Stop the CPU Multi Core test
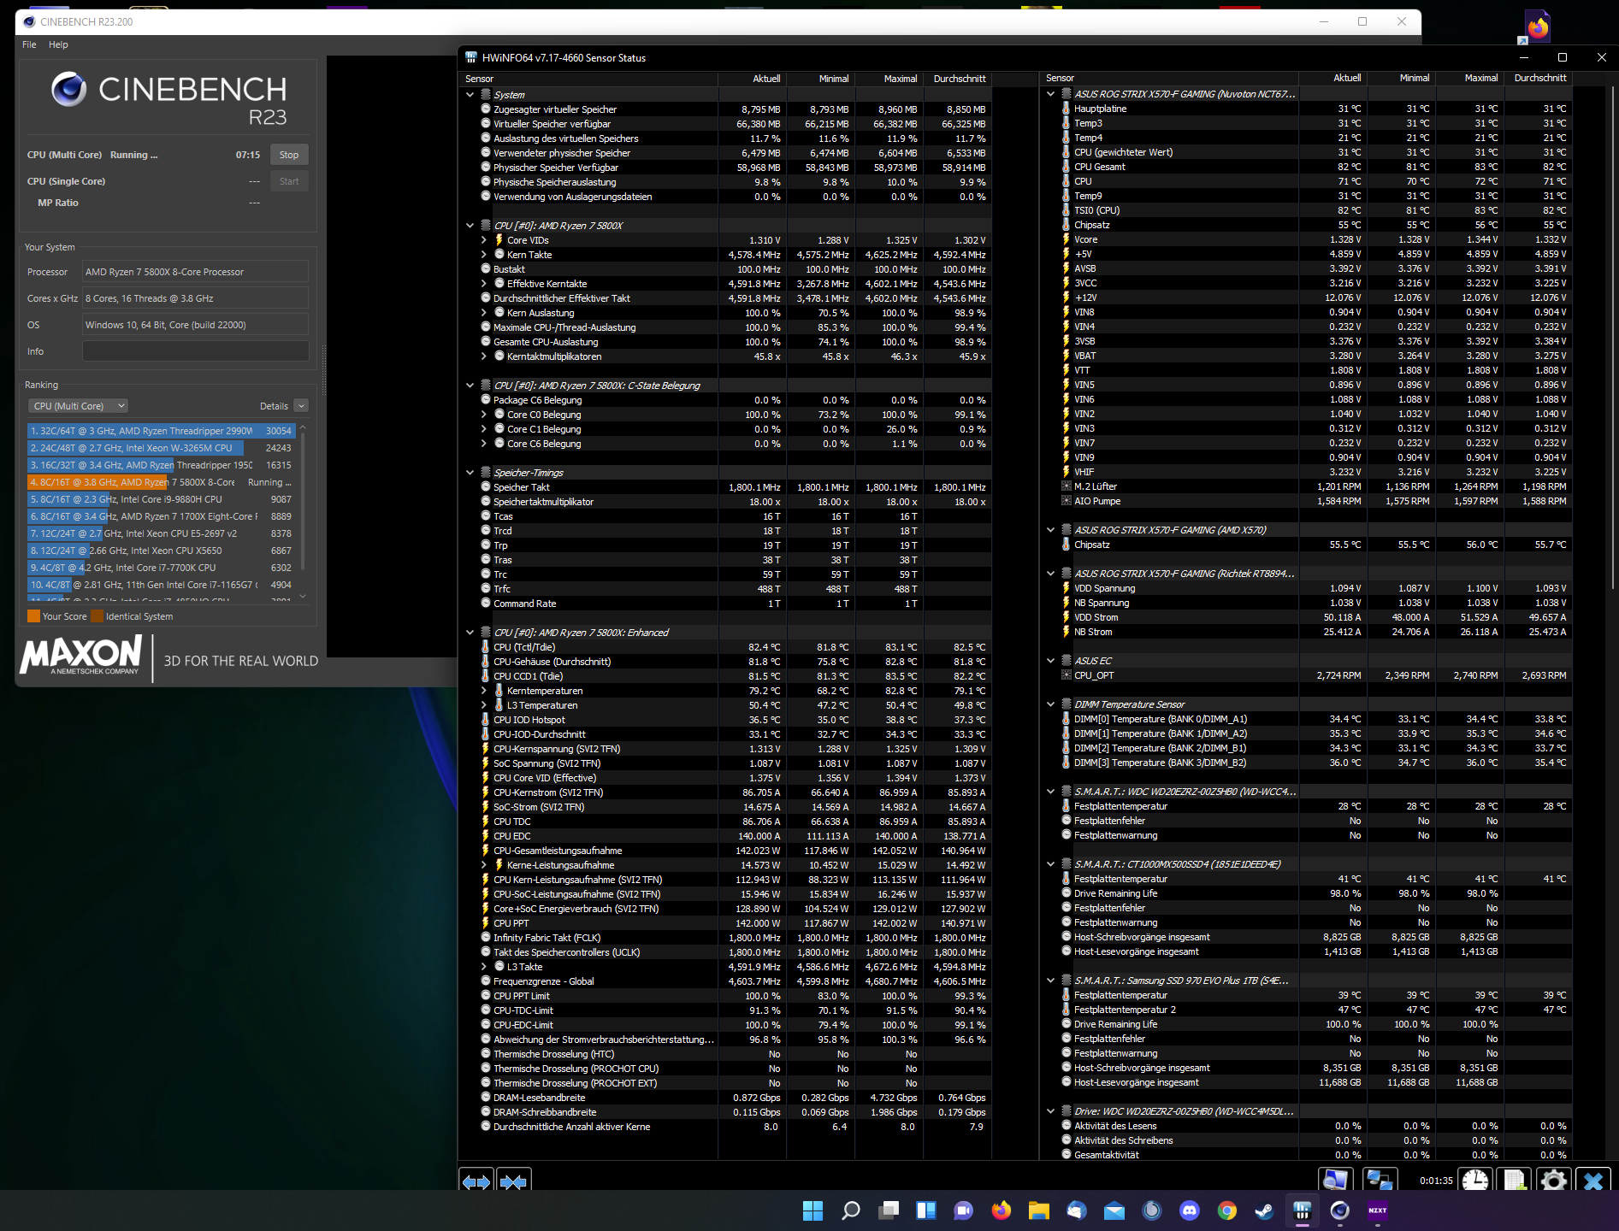 pyautogui.click(x=289, y=155)
